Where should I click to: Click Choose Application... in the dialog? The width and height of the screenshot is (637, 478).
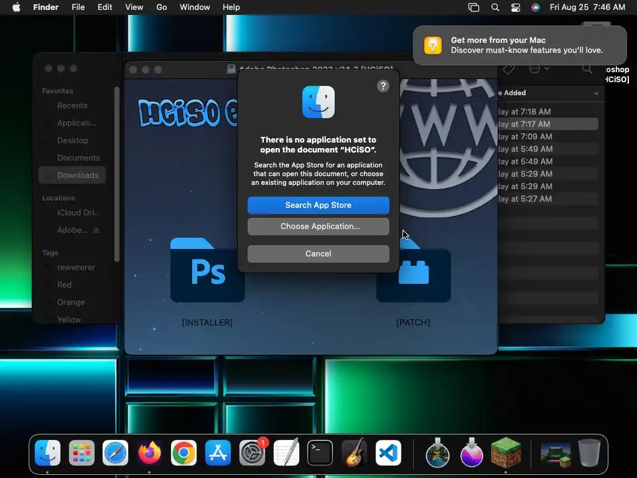(318, 227)
